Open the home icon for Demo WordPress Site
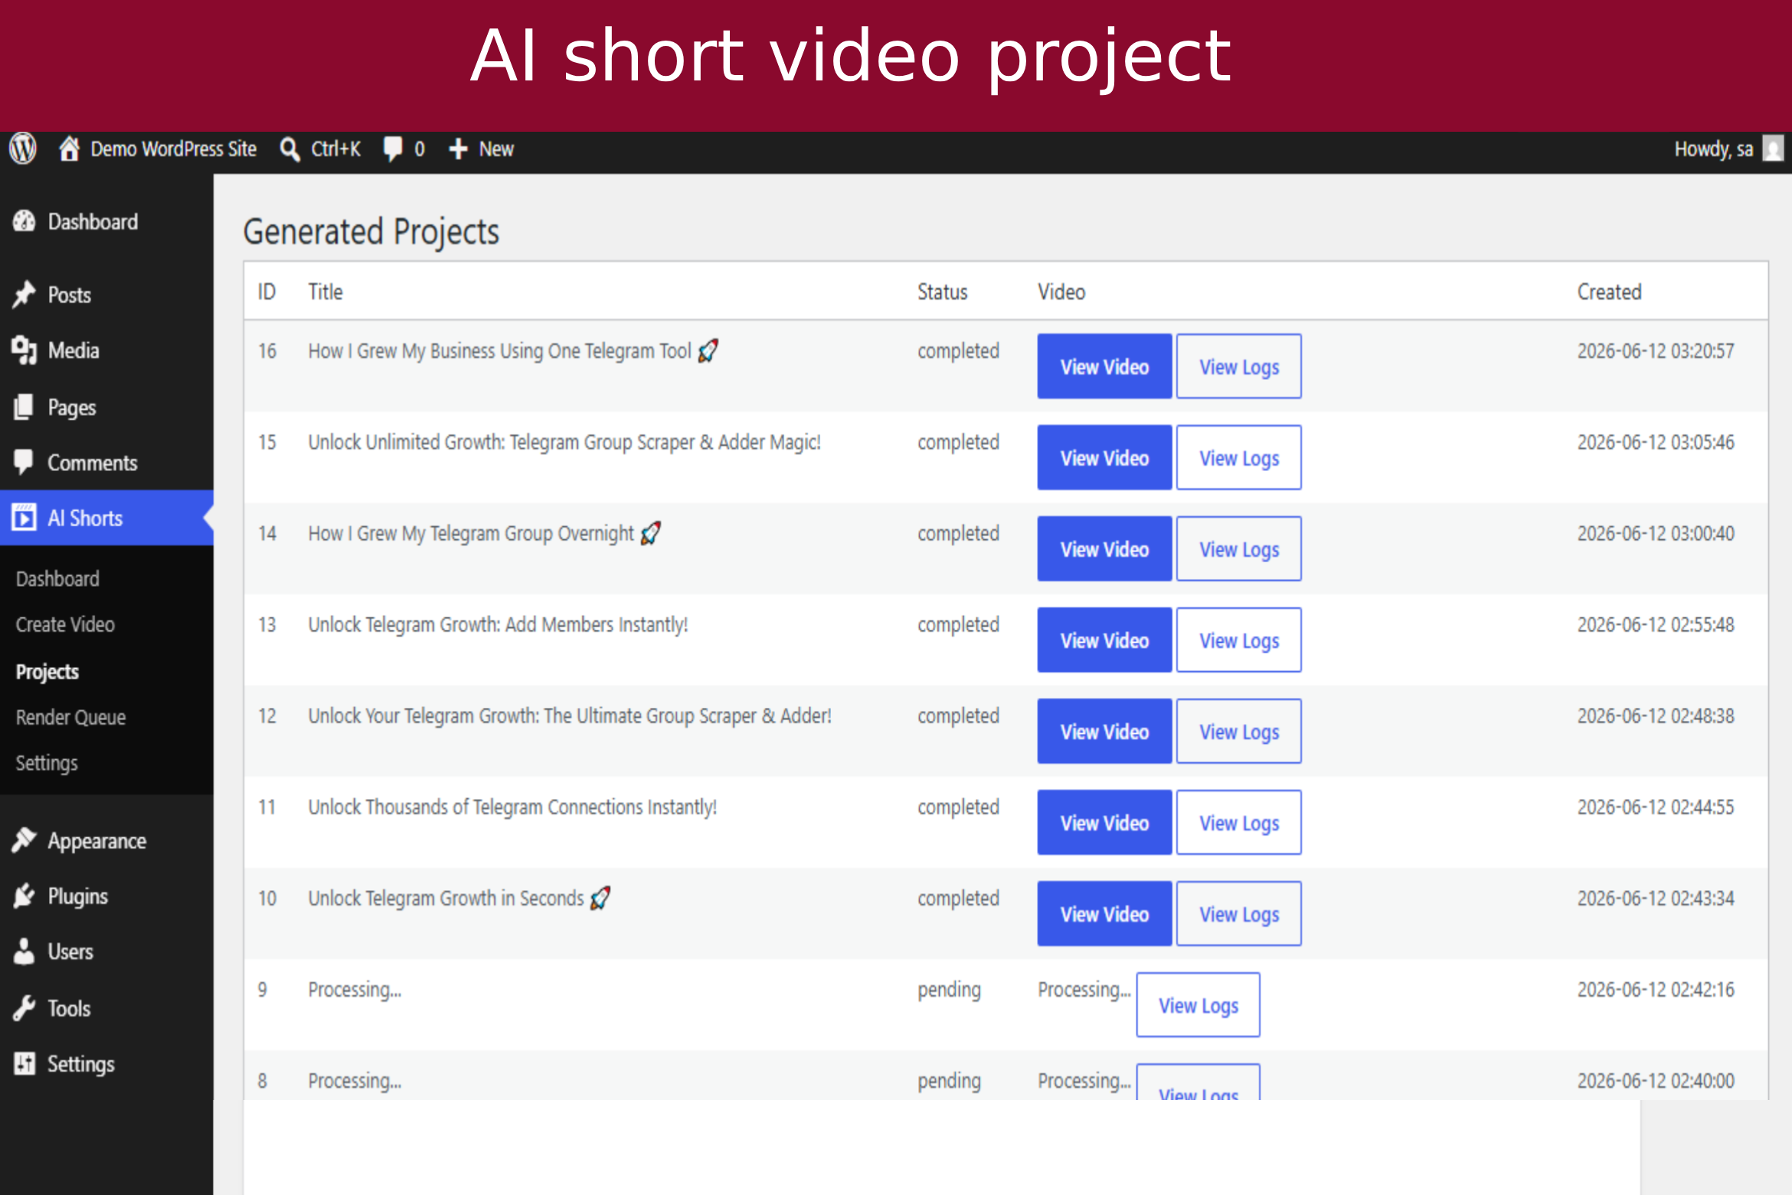Viewport: 1792px width, 1195px height. coord(69,149)
